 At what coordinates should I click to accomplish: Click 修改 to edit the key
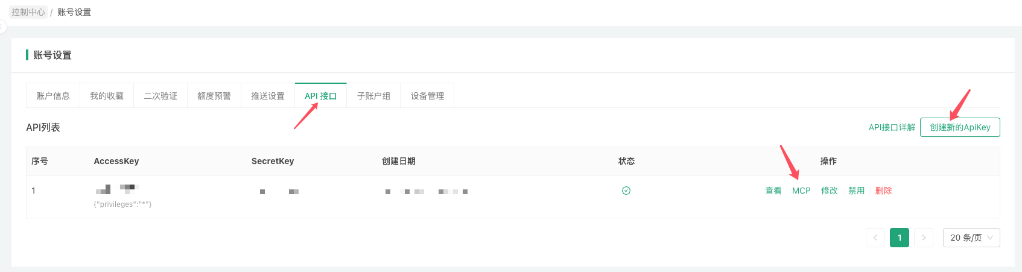point(830,191)
